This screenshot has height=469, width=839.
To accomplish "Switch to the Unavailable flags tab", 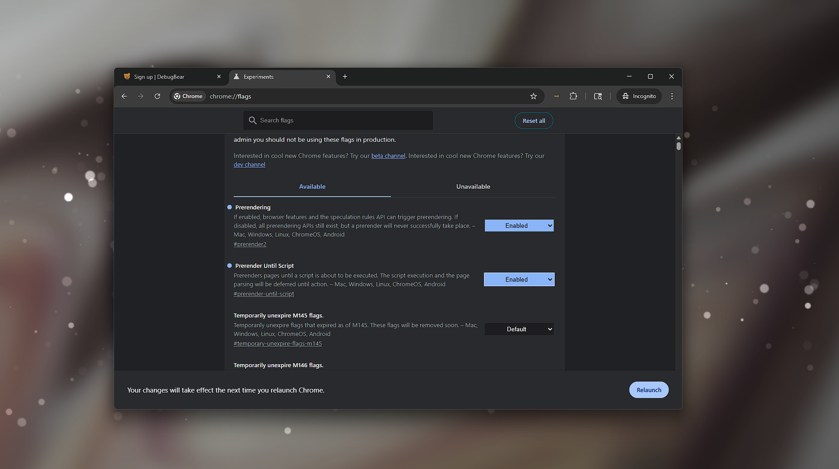I will pos(473,186).
